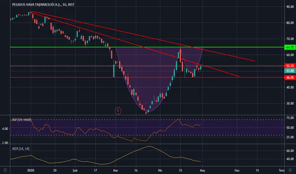Select the green 64.70 price label
This screenshot has width=296, height=174.
tap(290, 47)
